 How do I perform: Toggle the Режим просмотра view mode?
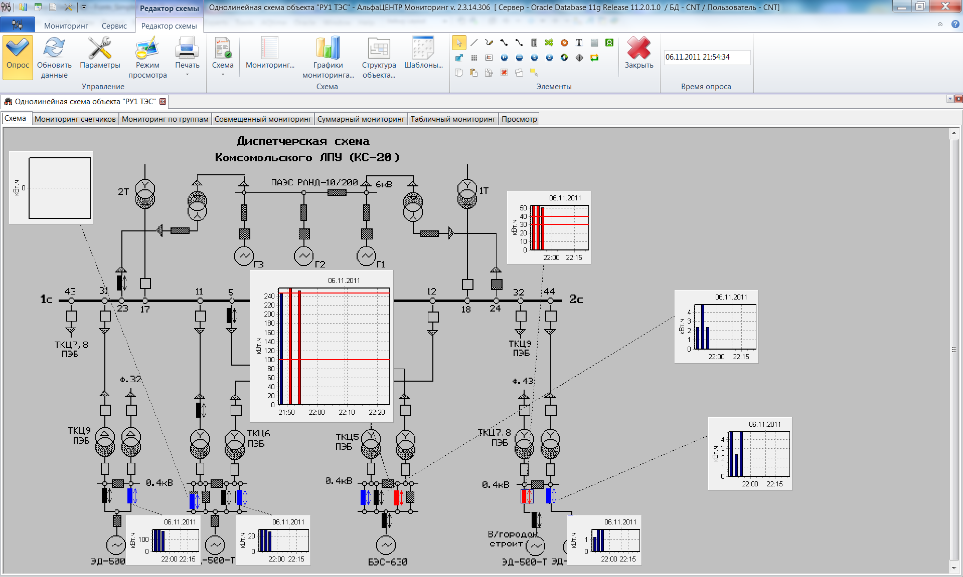pyautogui.click(x=147, y=57)
